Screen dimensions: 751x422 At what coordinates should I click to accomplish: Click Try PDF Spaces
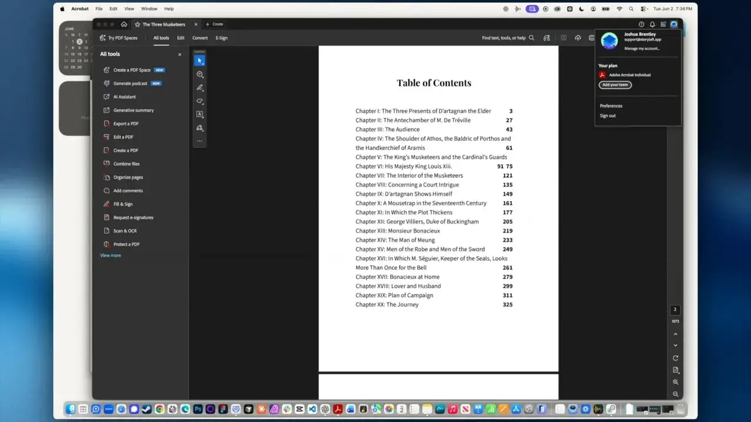tap(118, 38)
